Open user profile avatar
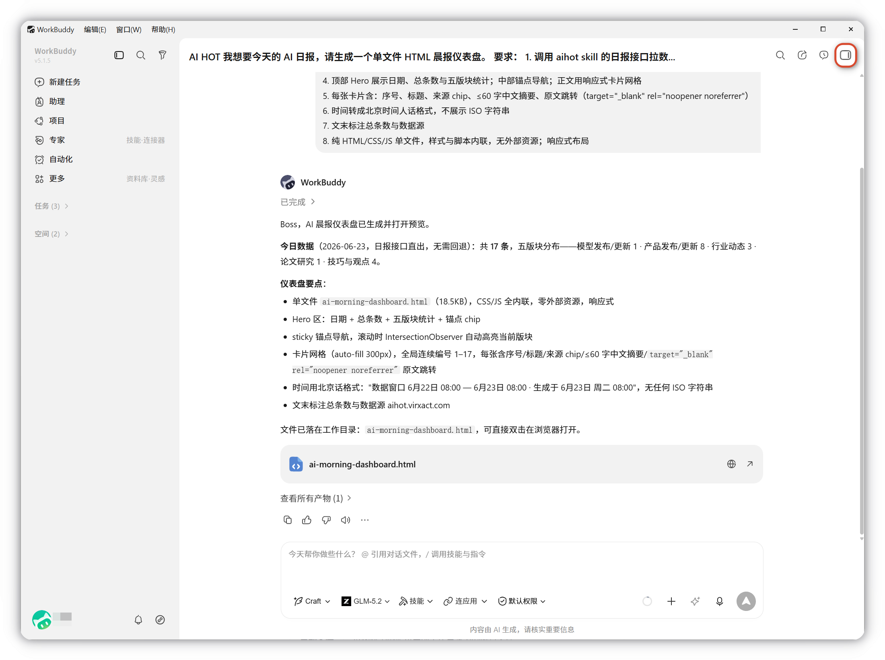 [42, 620]
